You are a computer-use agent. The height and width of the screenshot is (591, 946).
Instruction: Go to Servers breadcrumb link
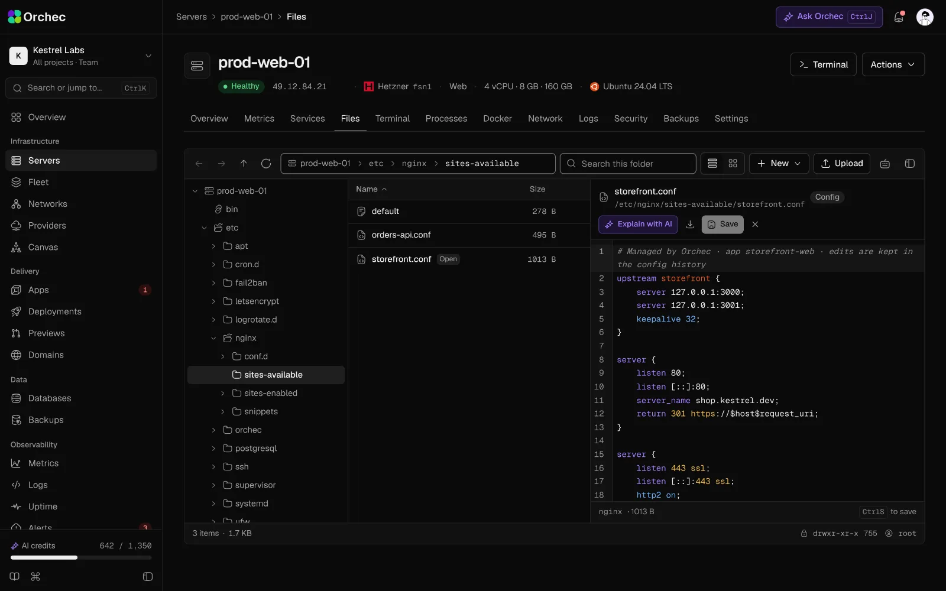[192, 17]
